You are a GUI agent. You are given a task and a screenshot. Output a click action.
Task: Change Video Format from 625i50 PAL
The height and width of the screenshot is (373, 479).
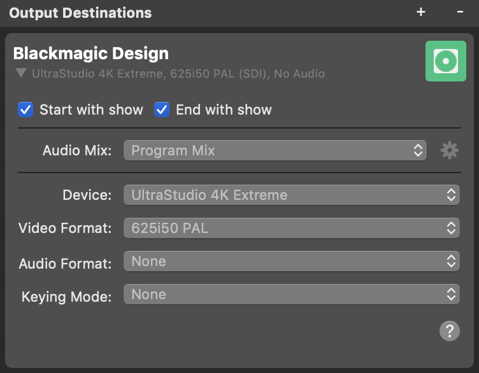click(292, 228)
